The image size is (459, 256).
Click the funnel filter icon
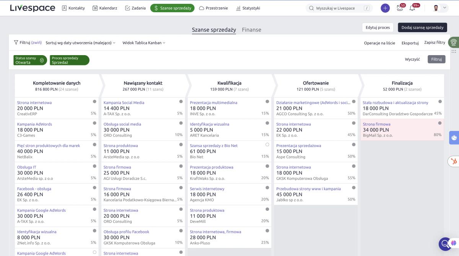(16, 42)
